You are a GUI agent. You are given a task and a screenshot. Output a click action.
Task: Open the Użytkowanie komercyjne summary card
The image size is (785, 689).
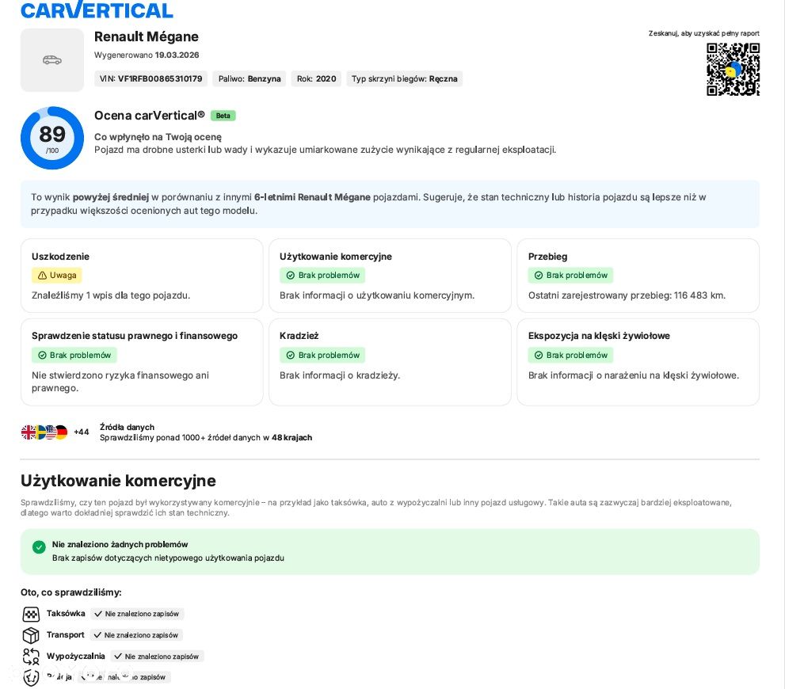click(390, 276)
